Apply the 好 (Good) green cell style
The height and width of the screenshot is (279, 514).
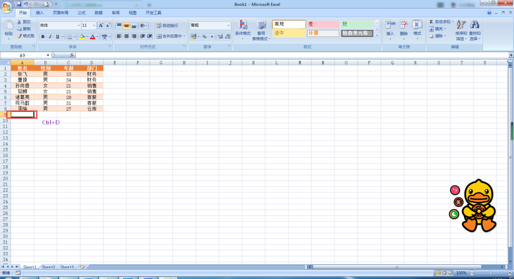click(x=357, y=24)
